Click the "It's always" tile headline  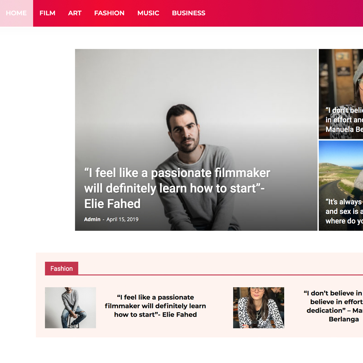344,211
